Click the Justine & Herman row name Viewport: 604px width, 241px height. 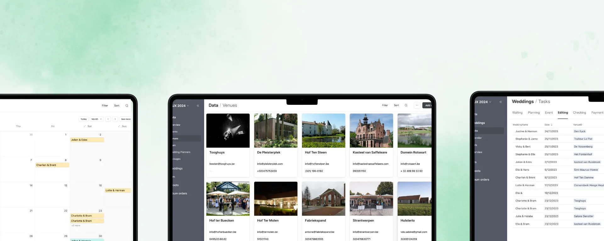pos(526,131)
